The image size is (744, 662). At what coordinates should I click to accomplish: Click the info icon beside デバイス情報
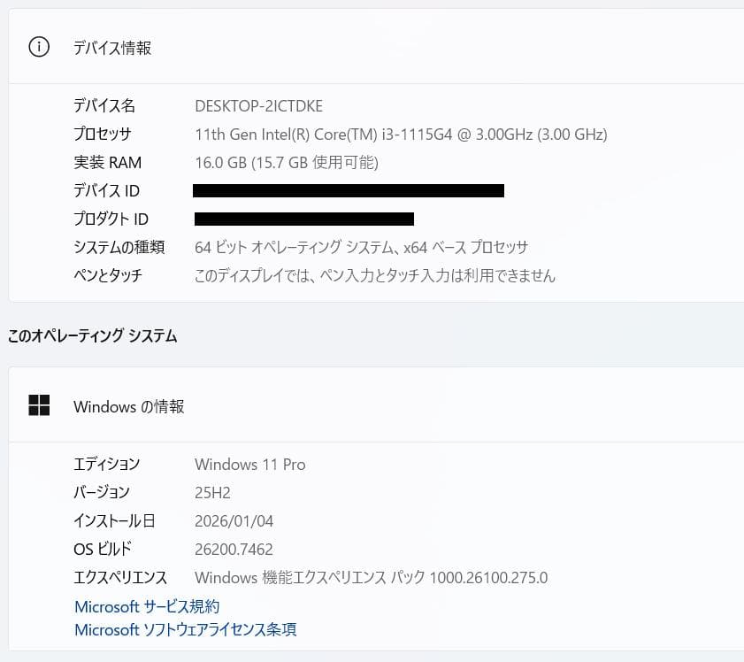coord(38,47)
